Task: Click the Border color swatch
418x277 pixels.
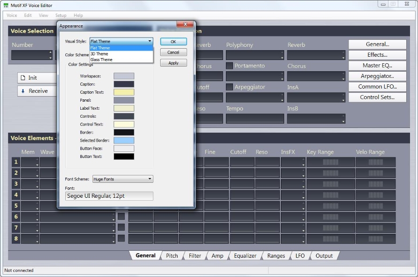Action: [124, 132]
